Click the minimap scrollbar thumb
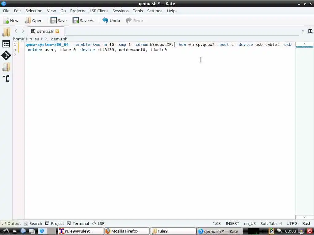 [304, 47]
